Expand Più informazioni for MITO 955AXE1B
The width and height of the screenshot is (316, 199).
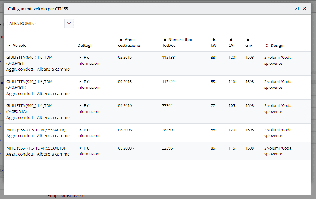[x=89, y=151]
